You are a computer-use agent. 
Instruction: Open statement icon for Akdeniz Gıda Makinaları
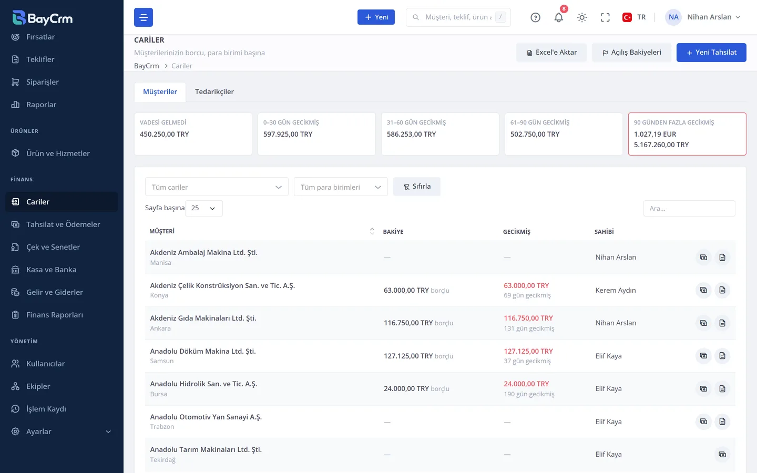(x=722, y=323)
